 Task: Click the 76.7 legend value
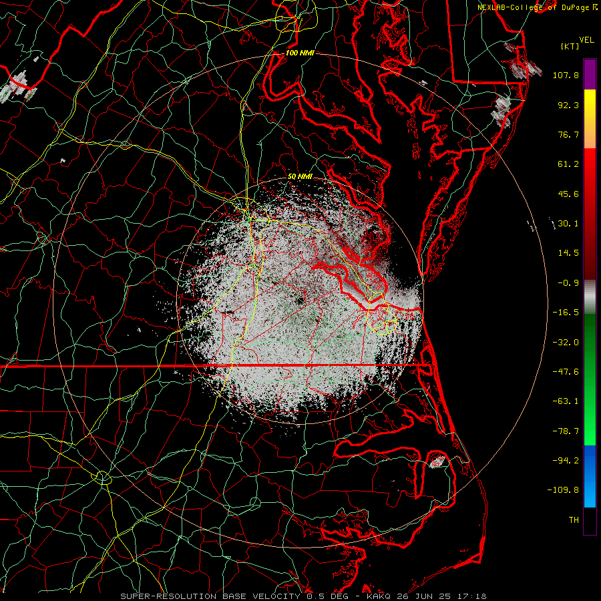pyautogui.click(x=568, y=134)
